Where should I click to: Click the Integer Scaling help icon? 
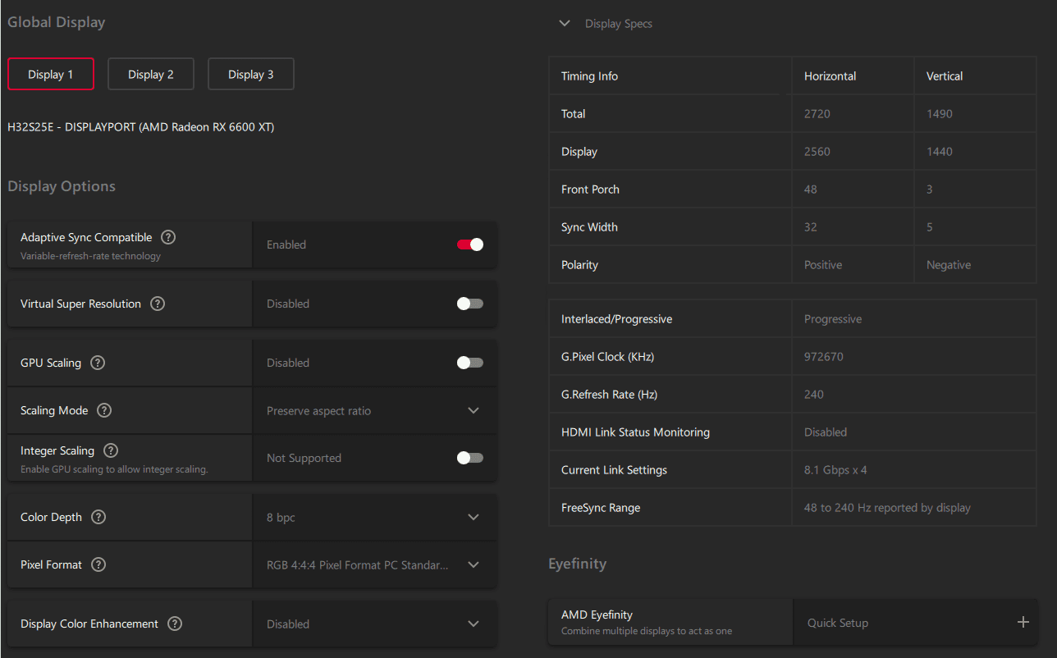click(111, 450)
